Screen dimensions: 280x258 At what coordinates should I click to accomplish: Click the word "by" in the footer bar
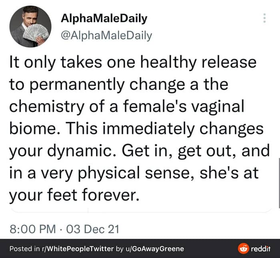(119, 249)
